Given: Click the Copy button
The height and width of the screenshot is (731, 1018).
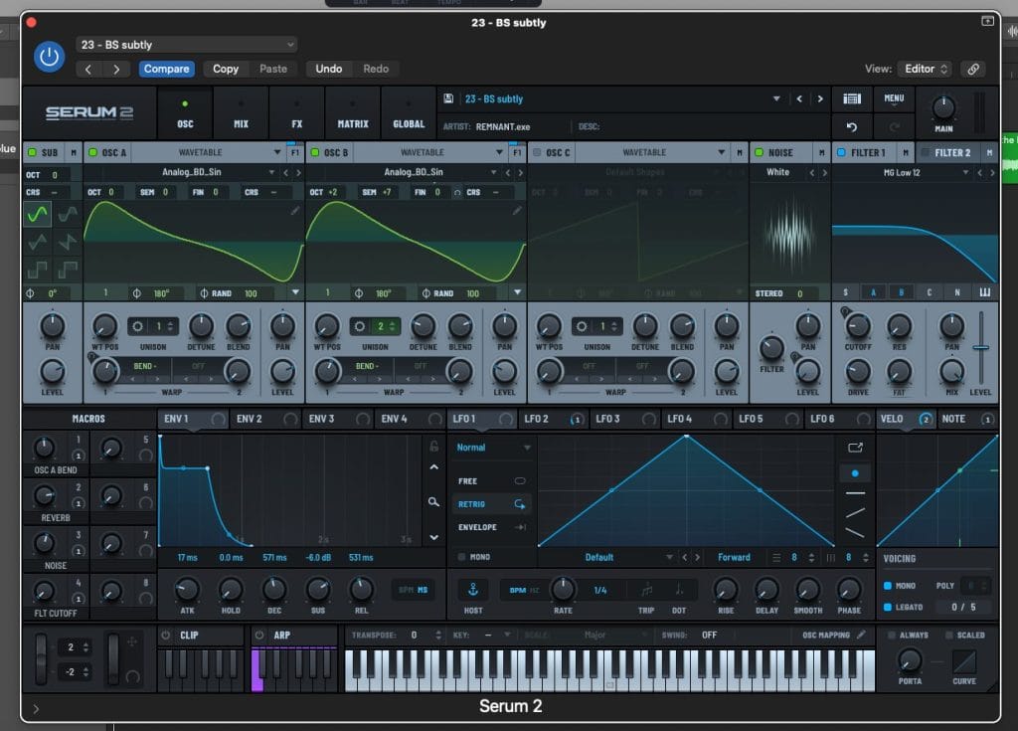Looking at the screenshot, I should pyautogui.click(x=226, y=69).
